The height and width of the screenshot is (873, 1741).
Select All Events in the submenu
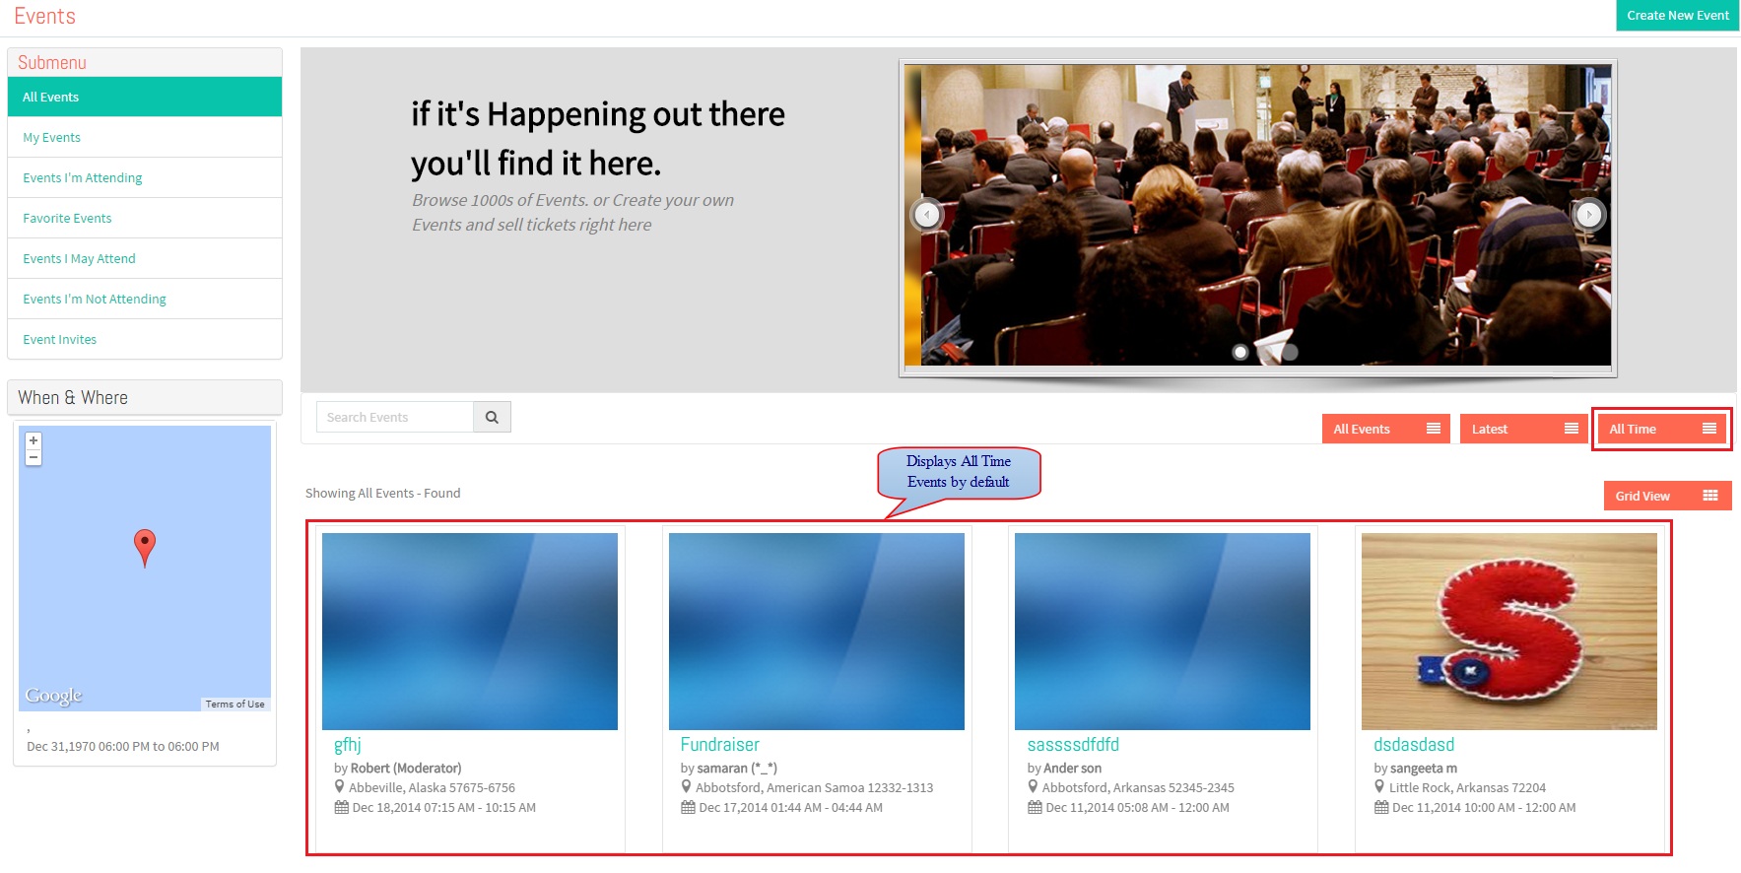pyautogui.click(x=145, y=97)
